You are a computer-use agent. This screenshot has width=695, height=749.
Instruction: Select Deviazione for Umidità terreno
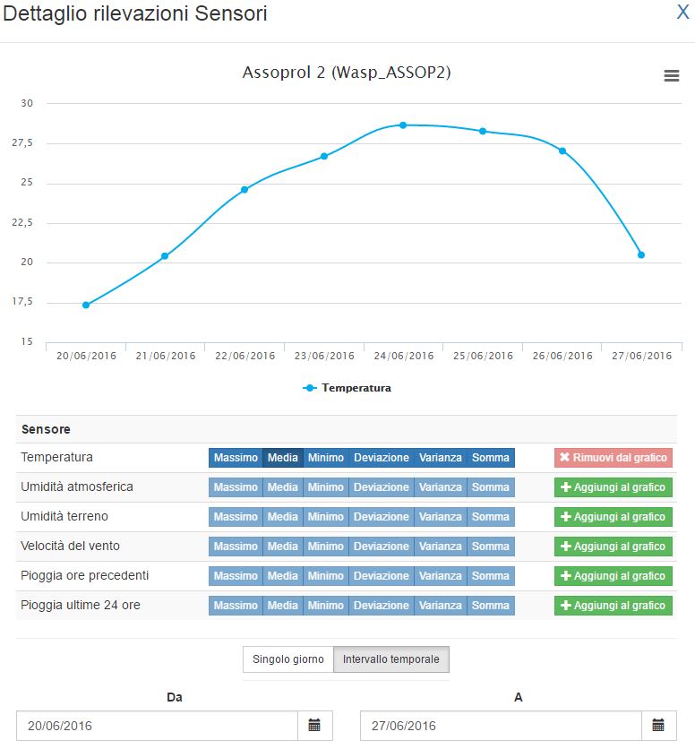click(x=382, y=517)
